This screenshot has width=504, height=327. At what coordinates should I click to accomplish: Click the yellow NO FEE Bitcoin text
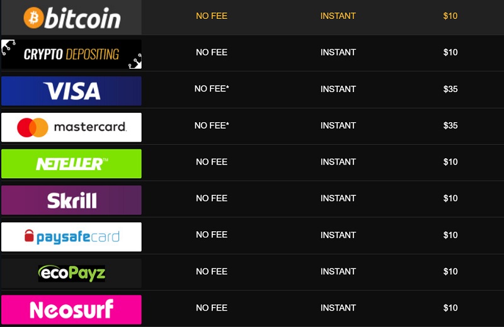(212, 16)
